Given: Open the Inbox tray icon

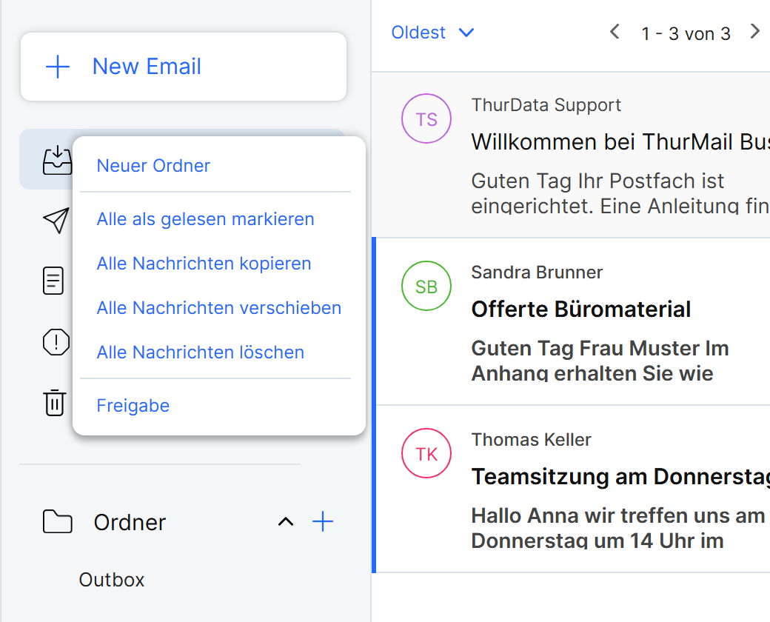Looking at the screenshot, I should click(x=57, y=160).
